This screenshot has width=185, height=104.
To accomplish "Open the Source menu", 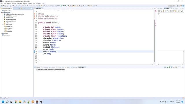I will tap(9, 3).
